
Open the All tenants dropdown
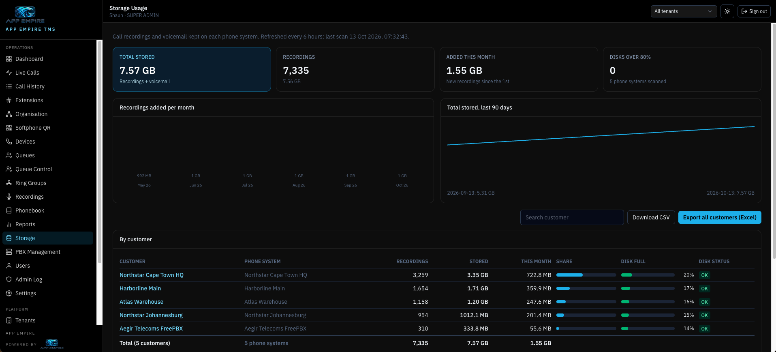click(x=684, y=11)
